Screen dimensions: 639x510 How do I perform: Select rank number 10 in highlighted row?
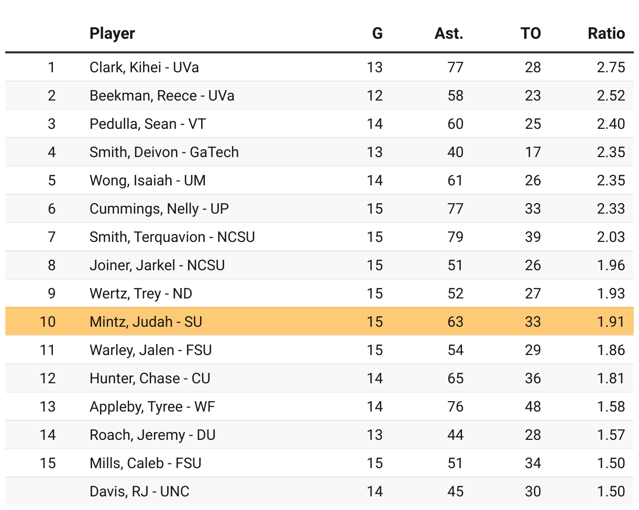coord(48,321)
